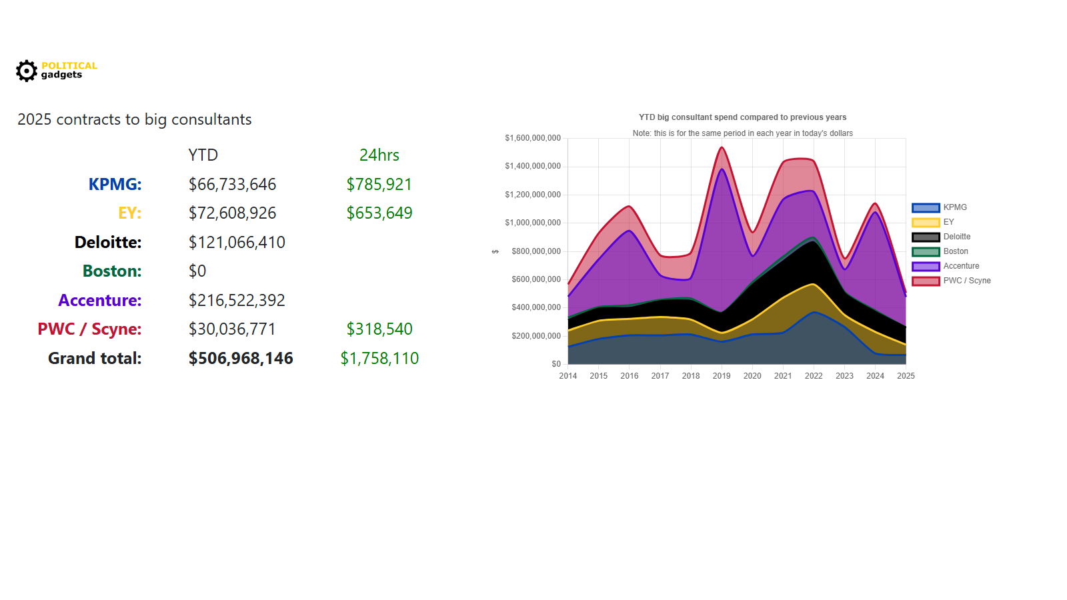The width and height of the screenshot is (1067, 600).
Task: Click Boston YTD value $0
Action: 197,271
